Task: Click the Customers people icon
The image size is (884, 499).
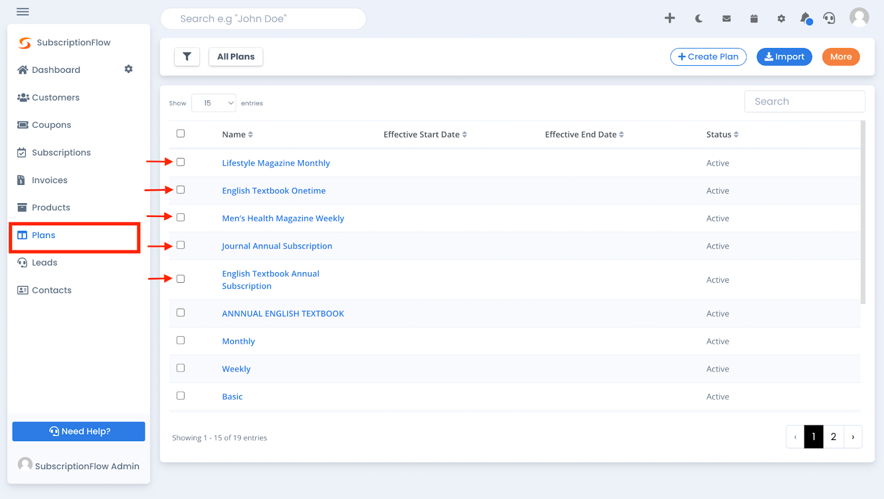Action: click(23, 97)
